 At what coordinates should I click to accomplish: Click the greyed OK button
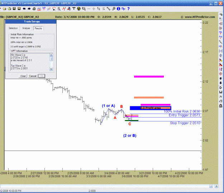pos(42,76)
